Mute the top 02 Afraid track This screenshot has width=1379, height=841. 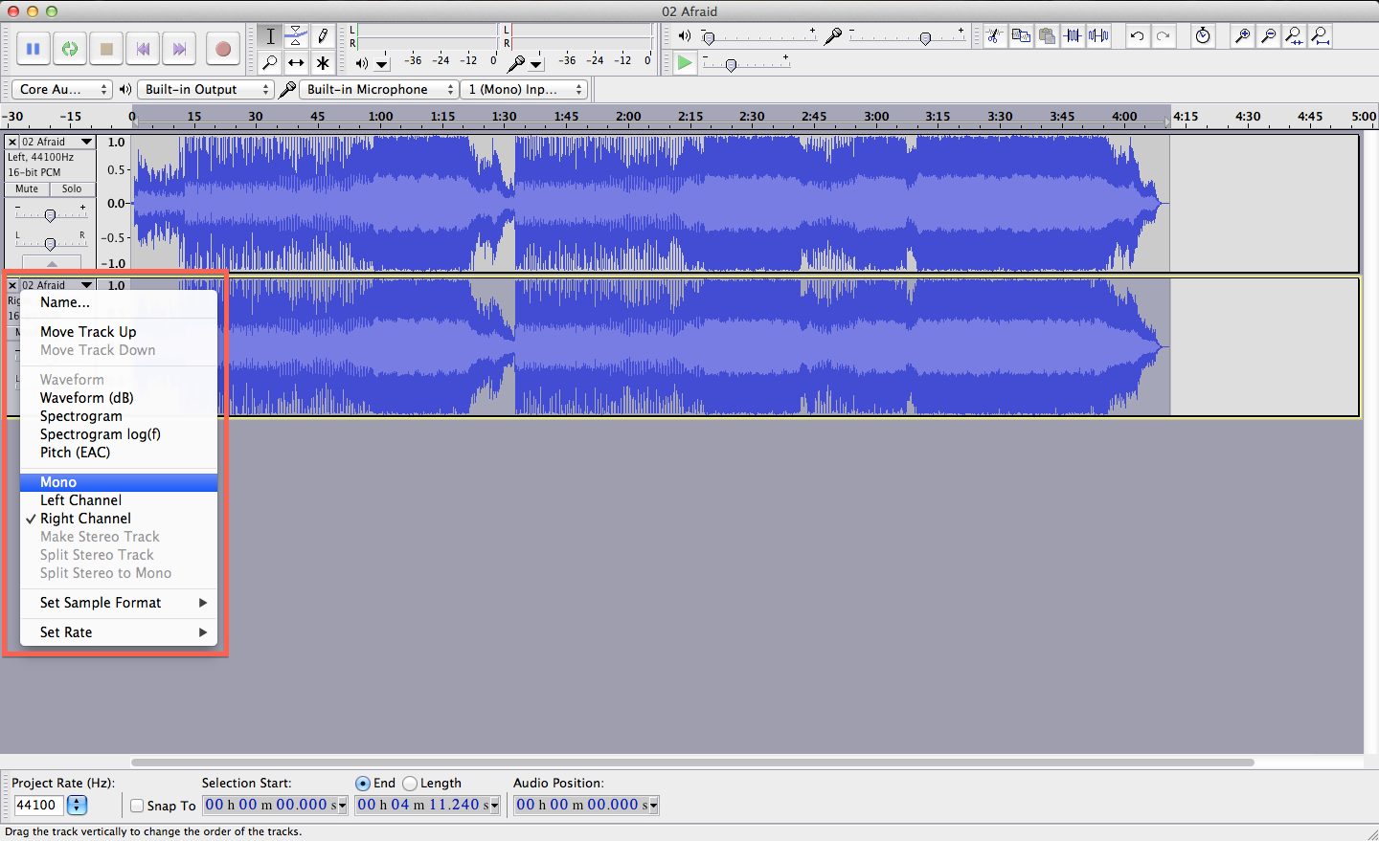pyautogui.click(x=26, y=188)
